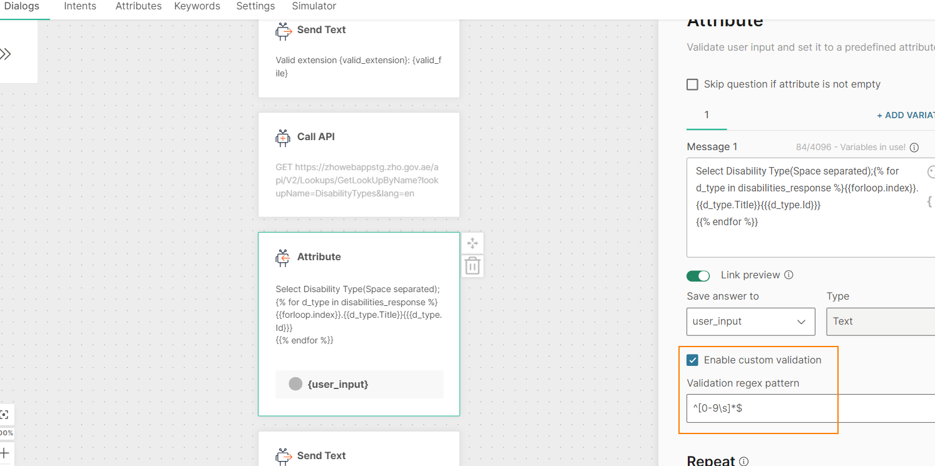Check Skip question if attribute is not empty

[692, 84]
